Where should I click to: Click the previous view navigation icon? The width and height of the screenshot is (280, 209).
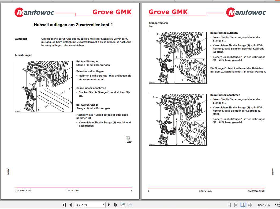tap(123, 205)
